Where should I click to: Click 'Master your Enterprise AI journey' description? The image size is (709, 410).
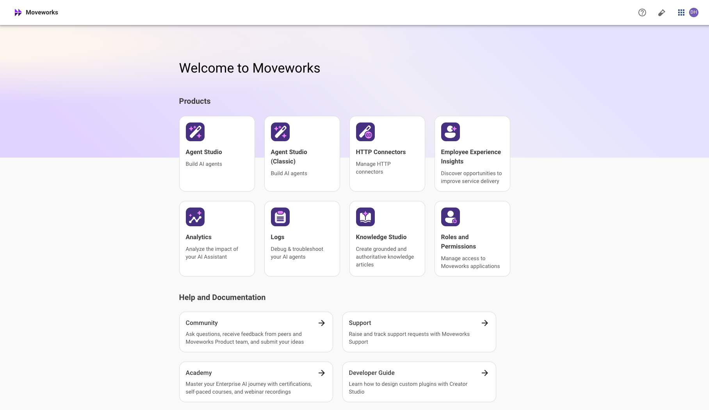pos(249,388)
